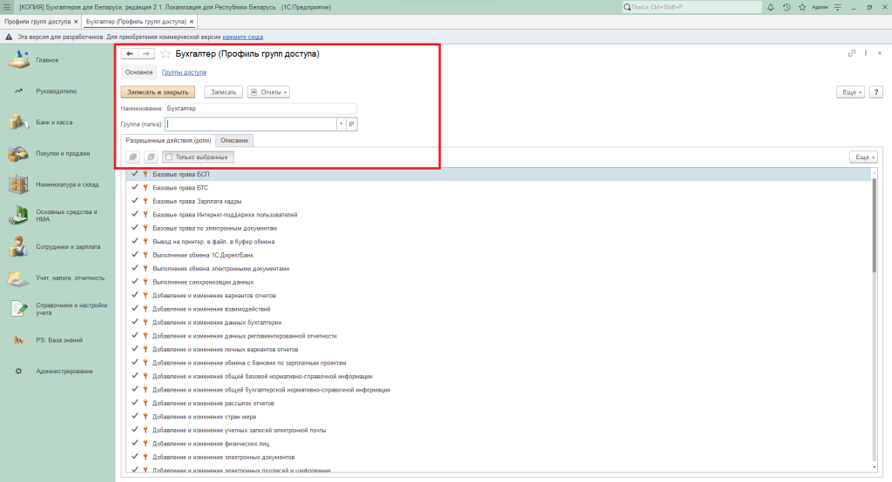Open Банк и касса section

coord(54,123)
